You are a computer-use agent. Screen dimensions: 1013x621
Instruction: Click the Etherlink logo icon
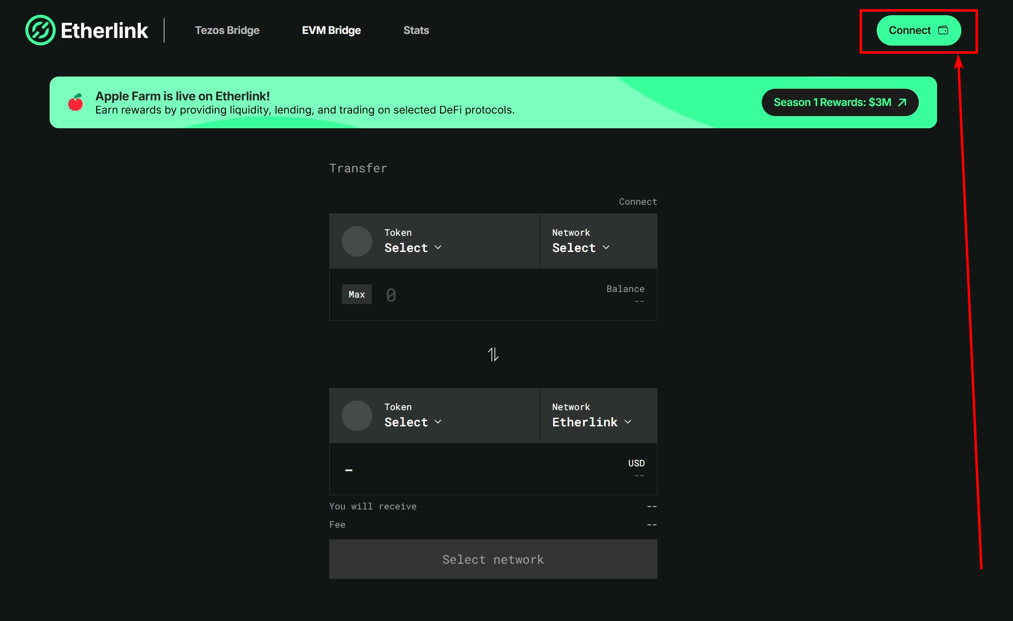coord(40,30)
